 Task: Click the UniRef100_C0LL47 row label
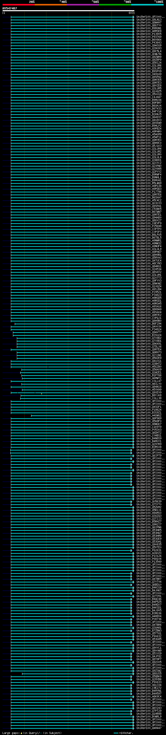click(x=149, y=381)
